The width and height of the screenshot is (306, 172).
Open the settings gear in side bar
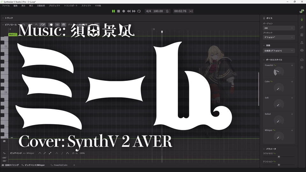(x=302, y=67)
